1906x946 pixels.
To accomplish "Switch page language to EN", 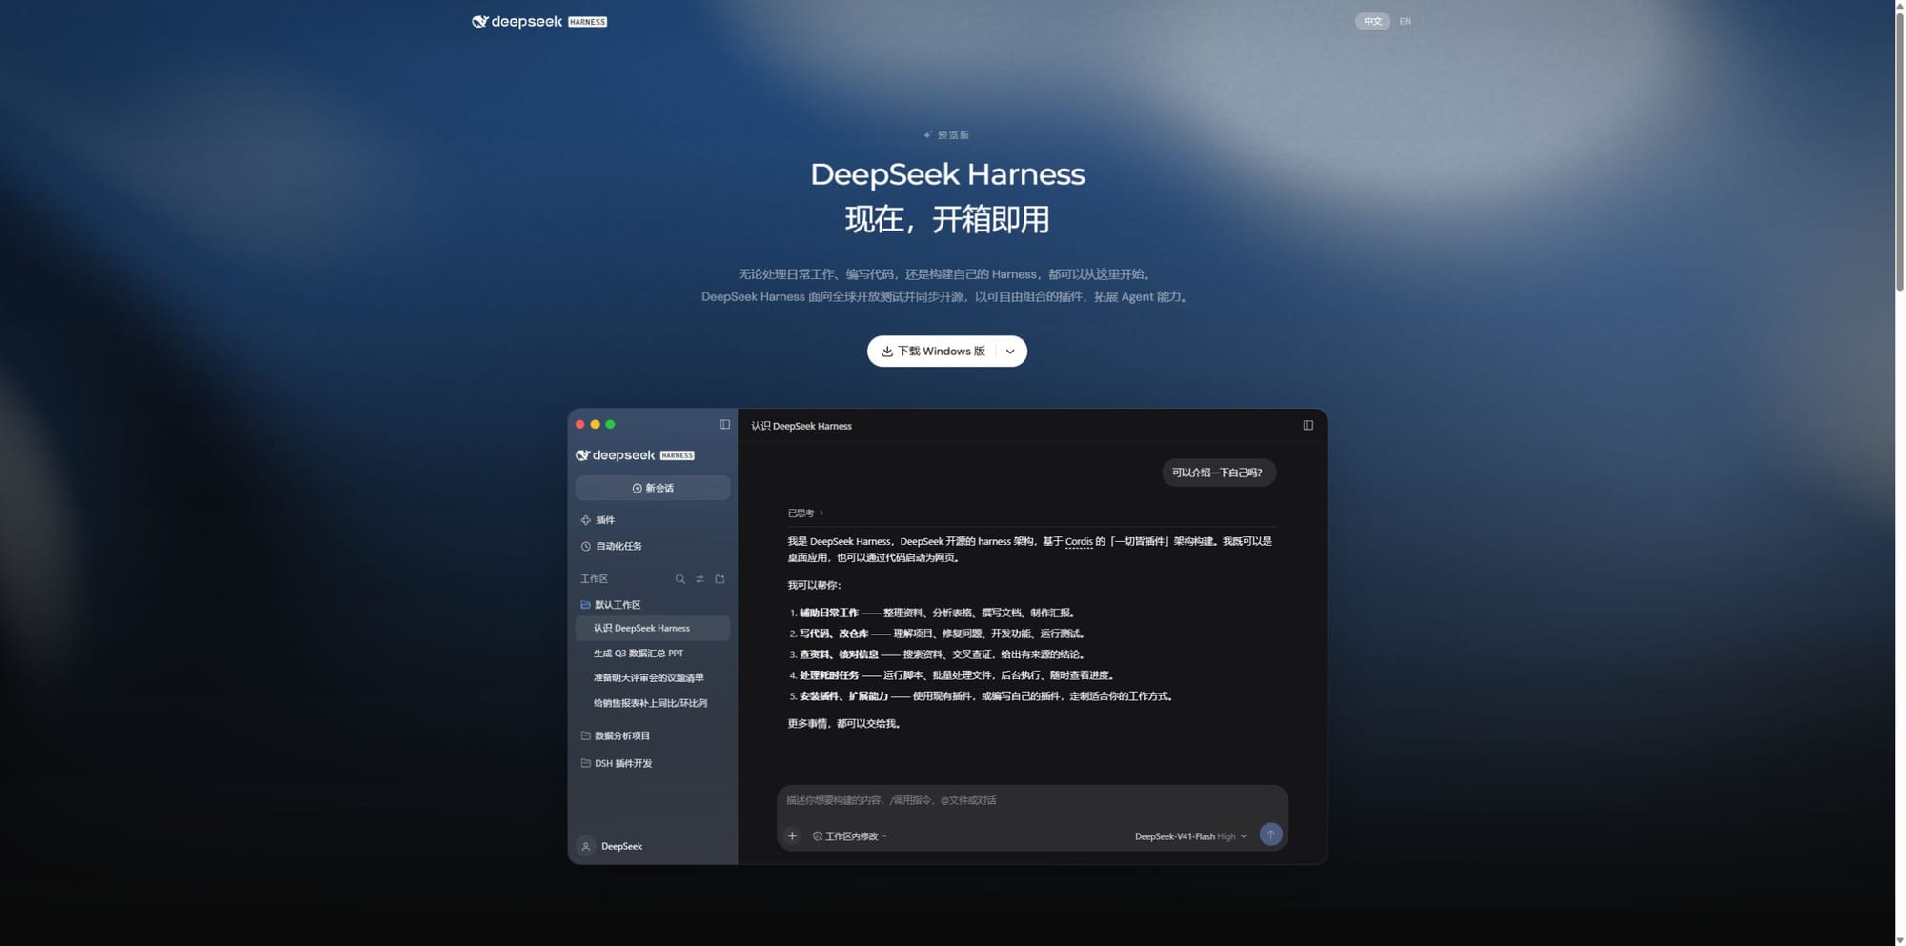I will click(1405, 21).
